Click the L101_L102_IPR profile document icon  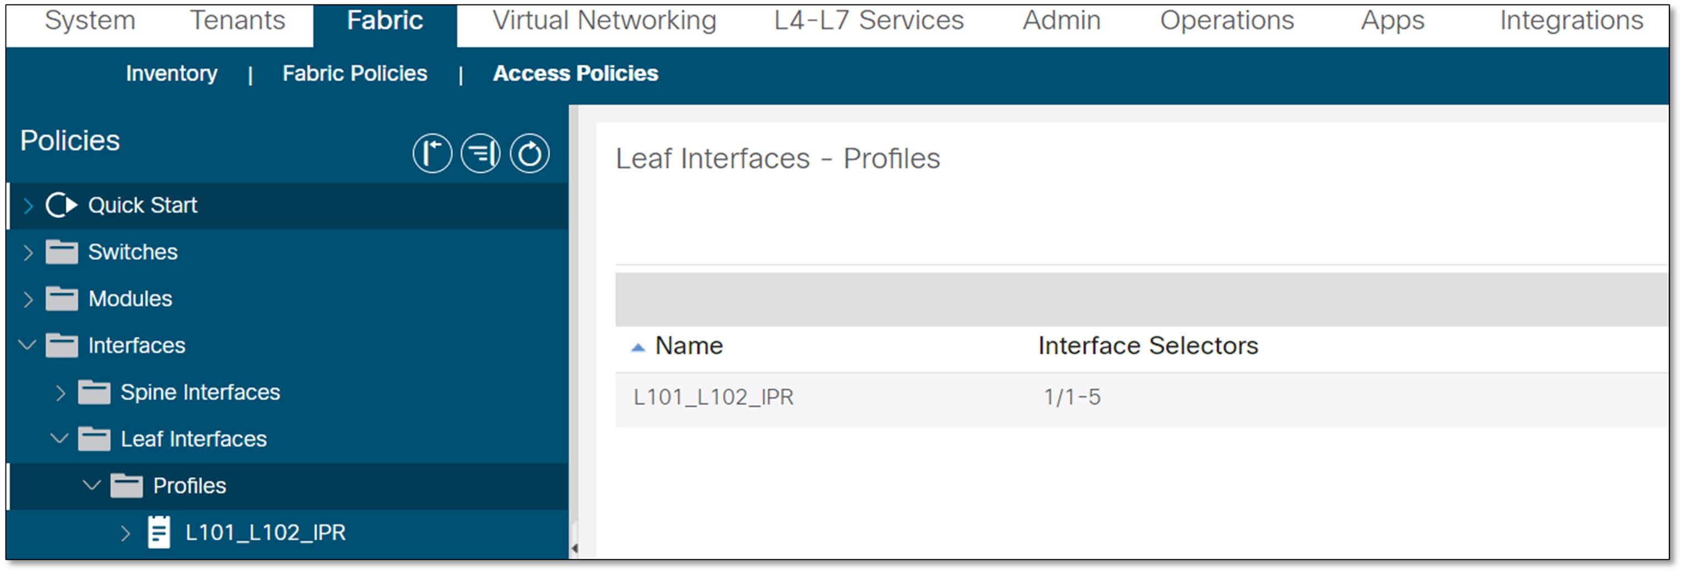[x=159, y=533]
